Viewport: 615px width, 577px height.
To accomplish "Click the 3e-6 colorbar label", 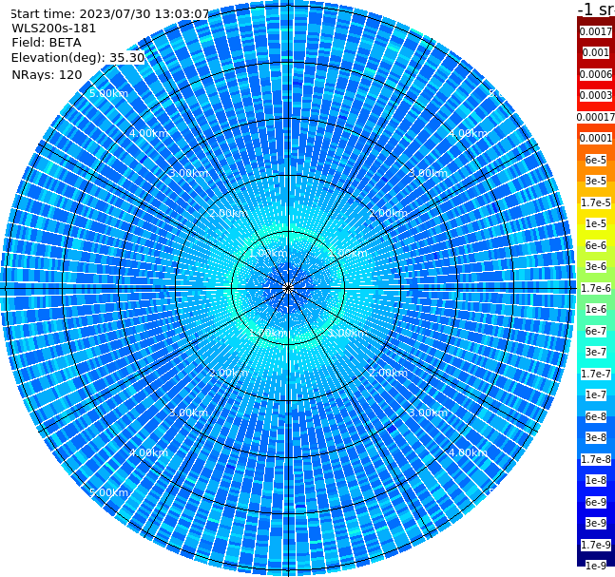I will point(596,266).
